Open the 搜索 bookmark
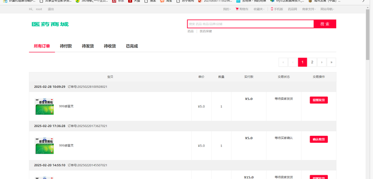 coord(150,1)
